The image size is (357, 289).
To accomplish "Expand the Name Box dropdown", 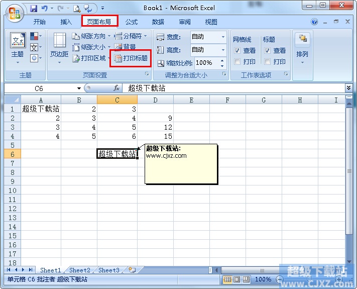I will point(79,88).
